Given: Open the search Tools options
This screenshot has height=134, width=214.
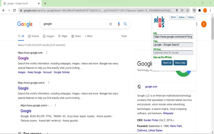Looking at the screenshot, I should 124,36.
